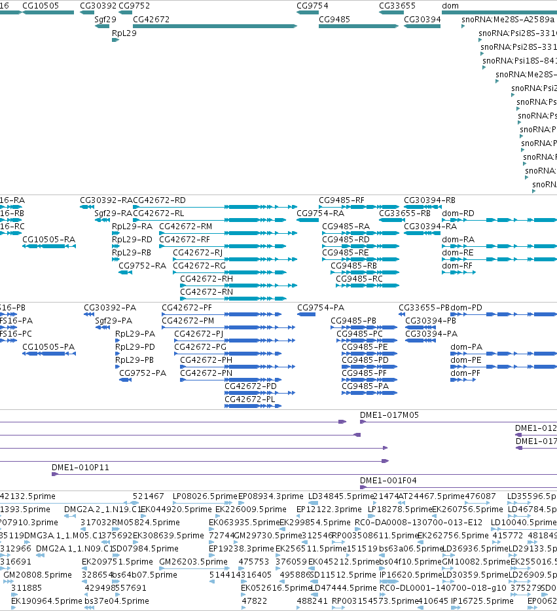557x611 pixels.
Task: Select the CG30394 gene
Action: click(422, 26)
